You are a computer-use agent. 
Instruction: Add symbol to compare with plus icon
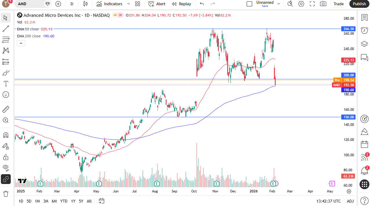pos(58,4)
